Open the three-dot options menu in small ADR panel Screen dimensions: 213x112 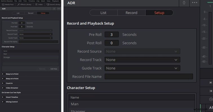point(59,9)
